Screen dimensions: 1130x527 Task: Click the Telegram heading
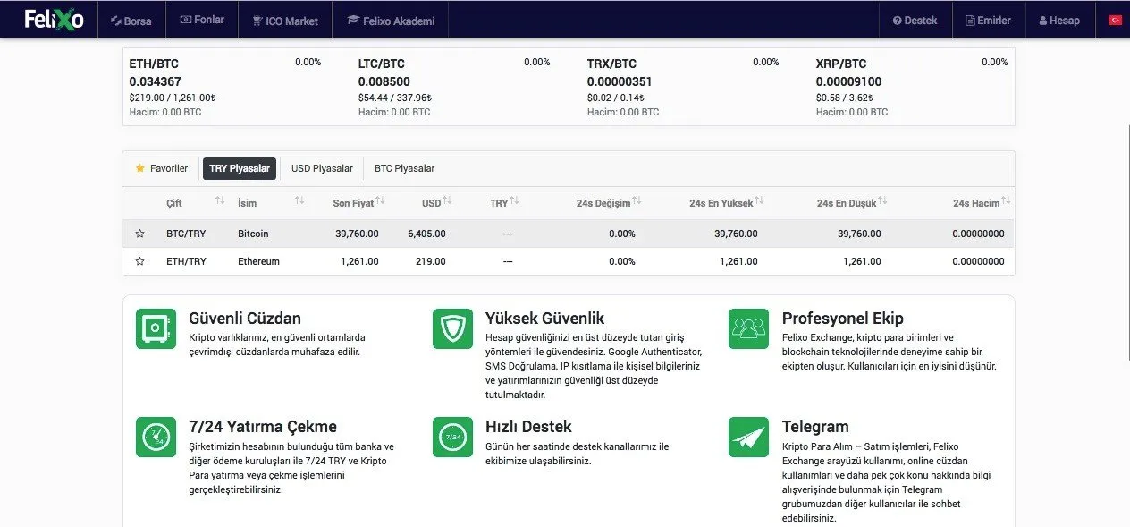pyautogui.click(x=815, y=427)
